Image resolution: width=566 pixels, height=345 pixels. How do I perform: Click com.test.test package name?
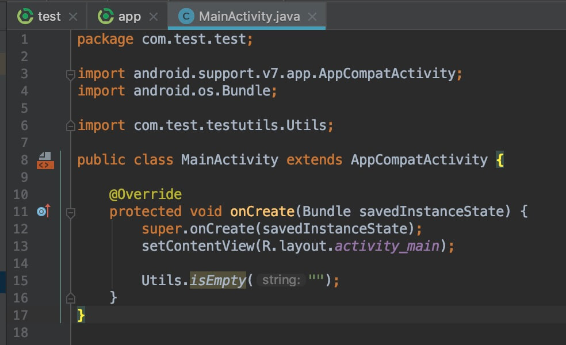[194, 39]
